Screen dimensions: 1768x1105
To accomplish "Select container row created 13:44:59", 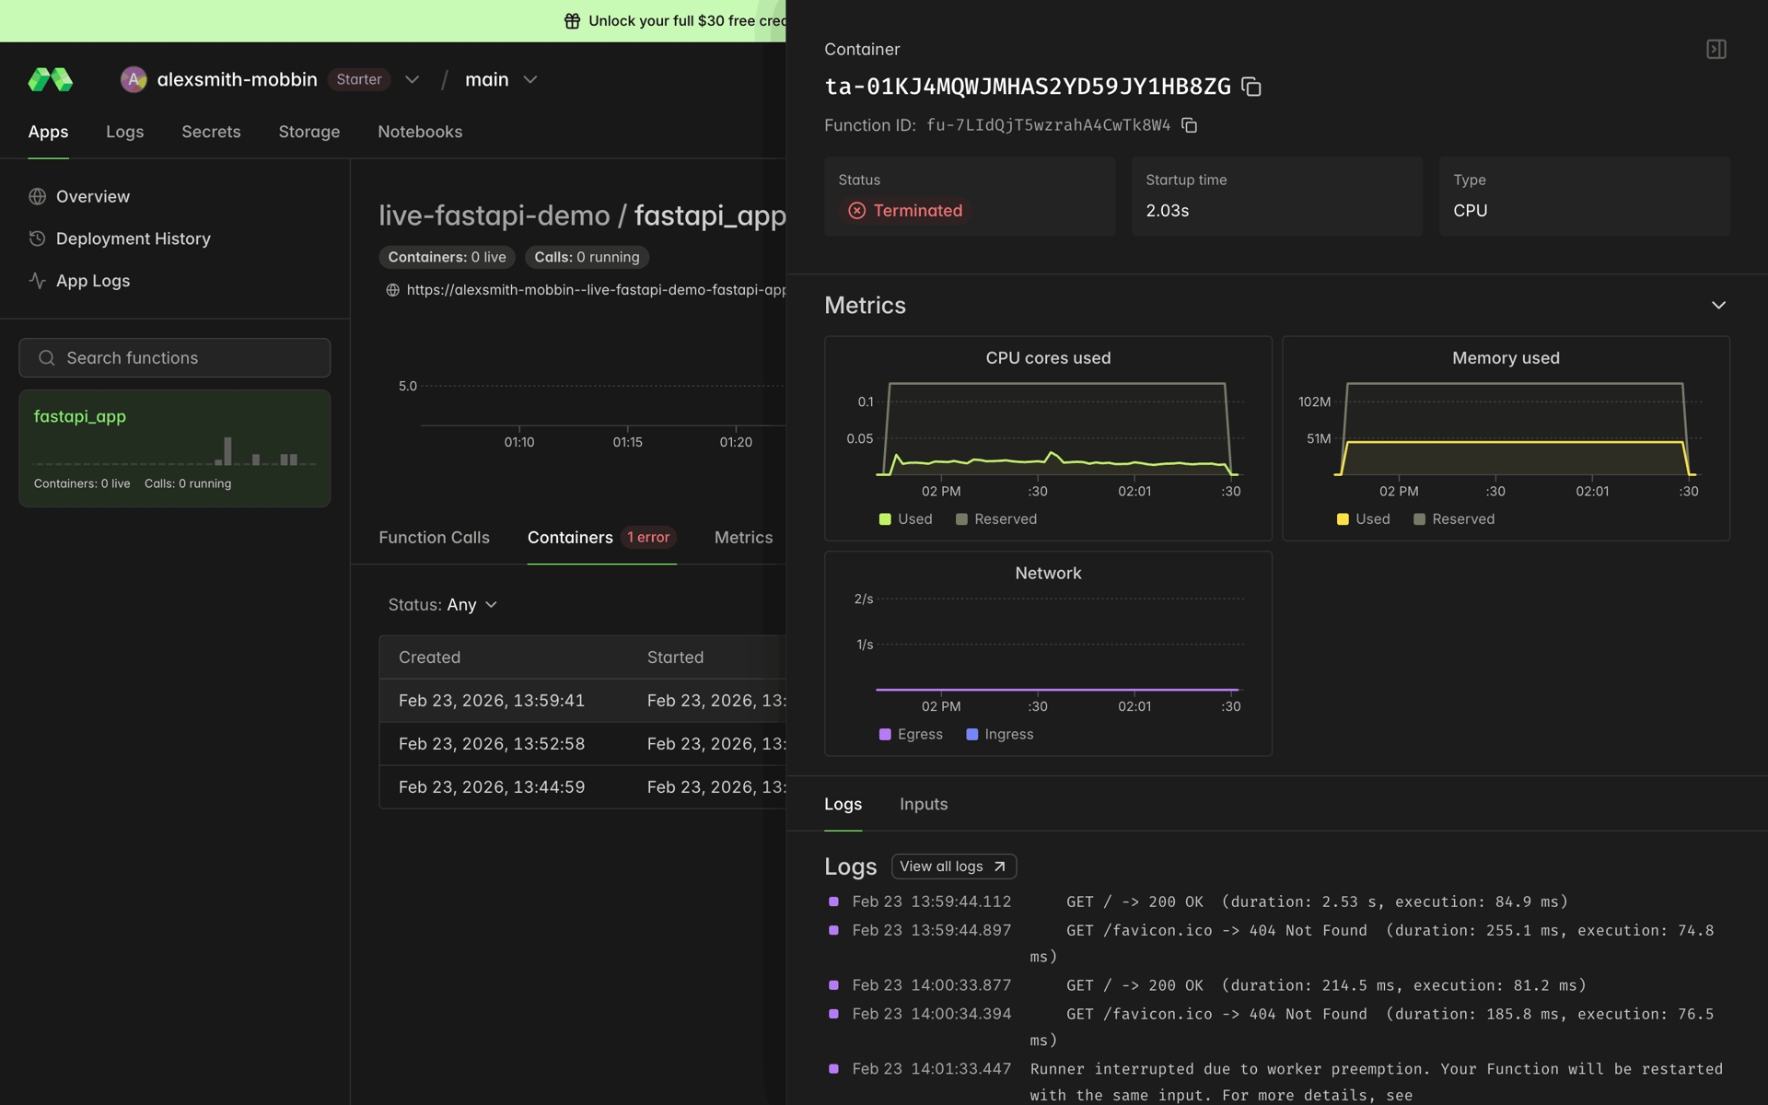I will tap(582, 787).
